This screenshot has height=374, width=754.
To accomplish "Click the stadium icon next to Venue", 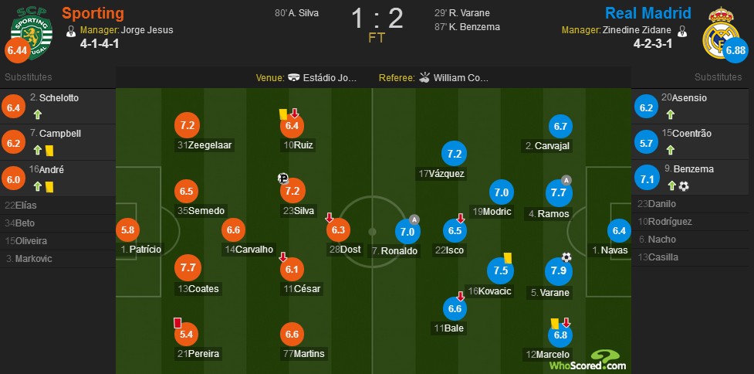I will (x=294, y=77).
